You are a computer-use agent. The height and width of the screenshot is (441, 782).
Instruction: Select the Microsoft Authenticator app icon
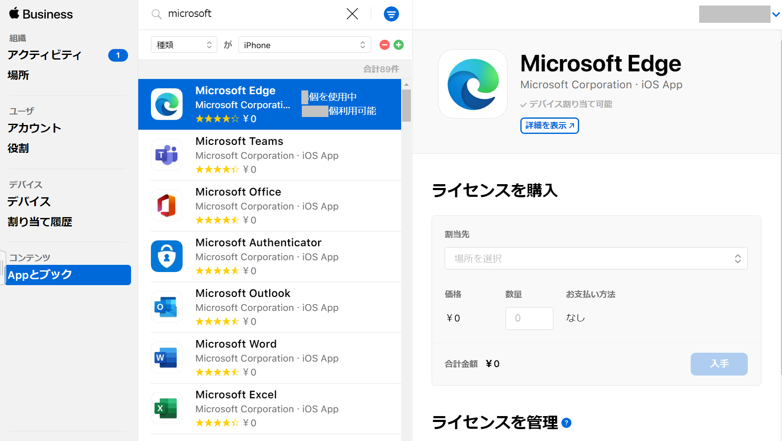click(x=167, y=256)
